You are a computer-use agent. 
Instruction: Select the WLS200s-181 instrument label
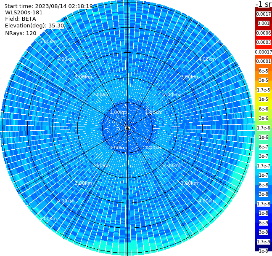(x=24, y=13)
